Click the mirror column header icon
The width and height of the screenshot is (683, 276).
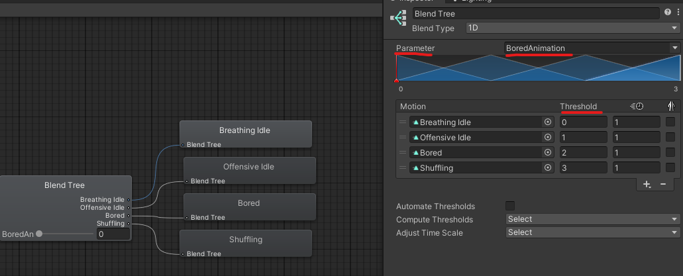[671, 106]
